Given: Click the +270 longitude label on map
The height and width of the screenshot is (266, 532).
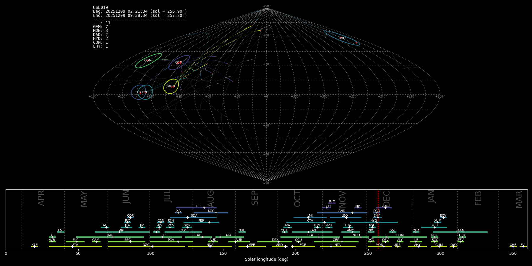Looking at the screenshot, I should (x=353, y=97).
